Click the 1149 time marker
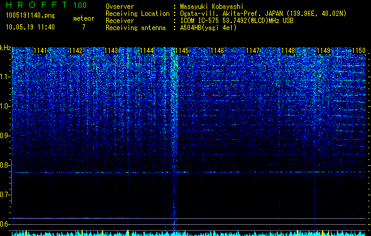 (323, 51)
